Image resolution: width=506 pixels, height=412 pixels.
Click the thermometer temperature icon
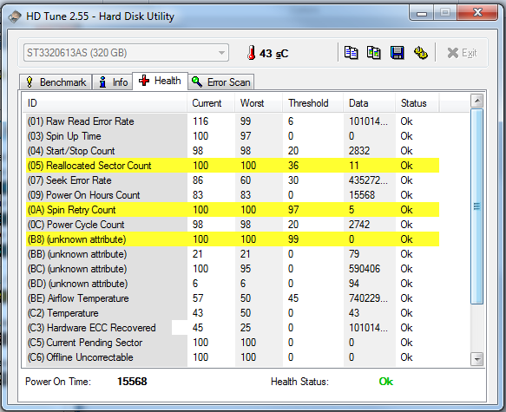(x=251, y=53)
